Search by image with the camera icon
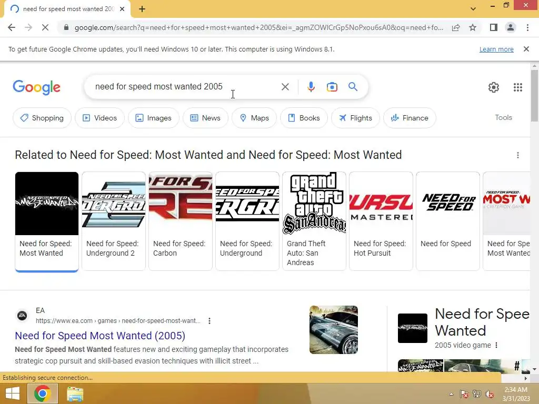Screen dimensions: 539x404 click(x=332, y=87)
